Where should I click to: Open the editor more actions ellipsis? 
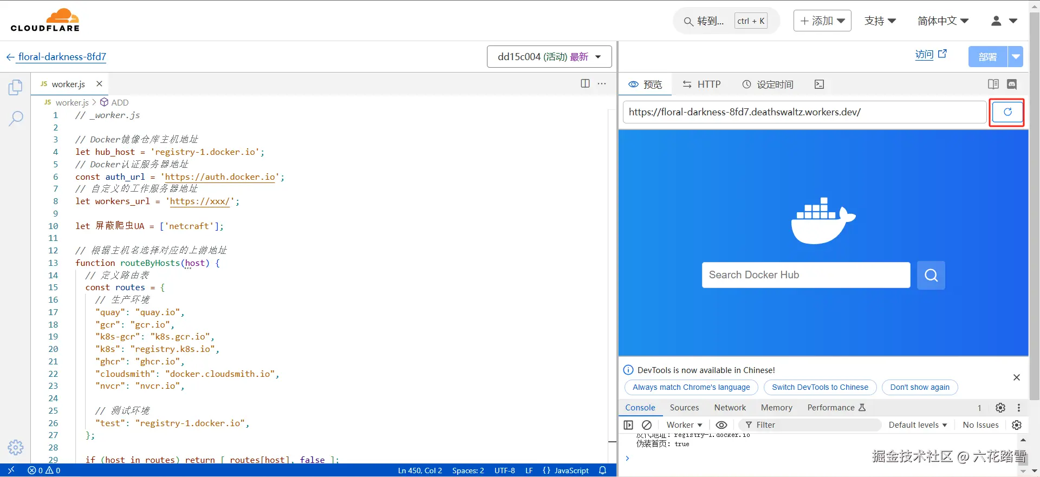[x=602, y=83]
